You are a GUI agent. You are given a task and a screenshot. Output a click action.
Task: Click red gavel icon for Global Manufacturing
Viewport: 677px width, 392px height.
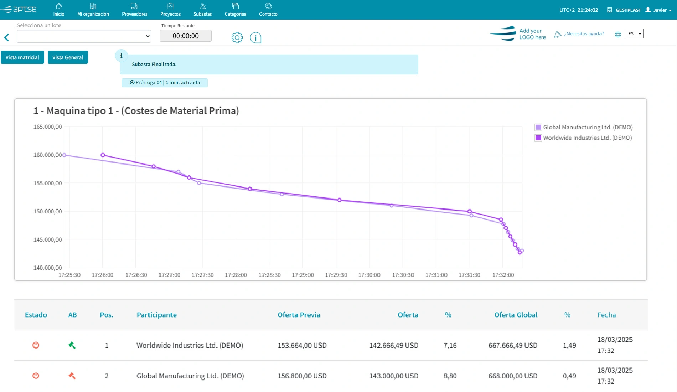pos(72,376)
